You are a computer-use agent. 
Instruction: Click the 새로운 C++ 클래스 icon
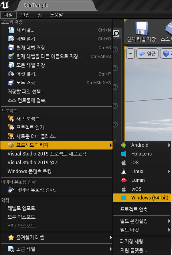(x=11, y=136)
